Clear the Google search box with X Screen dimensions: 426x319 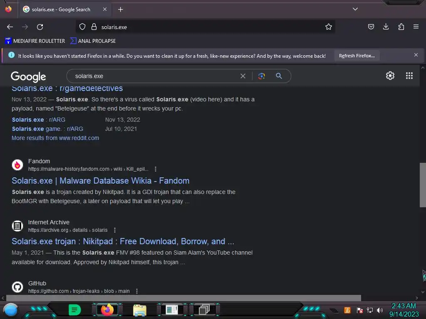coord(243,76)
